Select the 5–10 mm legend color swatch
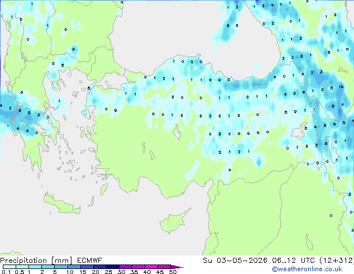 tap(61, 267)
